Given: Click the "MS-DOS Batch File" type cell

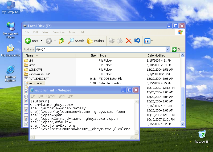Looking at the screenshot, I should (110, 79).
